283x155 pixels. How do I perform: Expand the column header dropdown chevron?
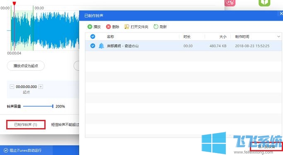coord(278,37)
